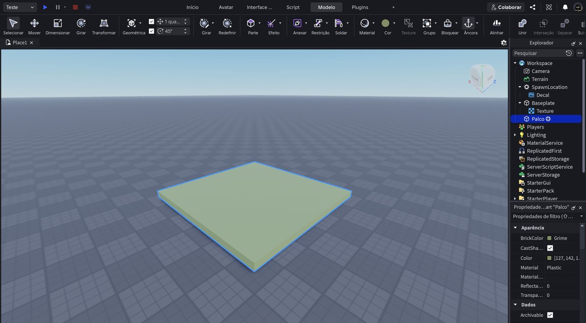Viewport: 586px width, 323px height.
Task: Close the Place1 tab
Action: click(32, 43)
